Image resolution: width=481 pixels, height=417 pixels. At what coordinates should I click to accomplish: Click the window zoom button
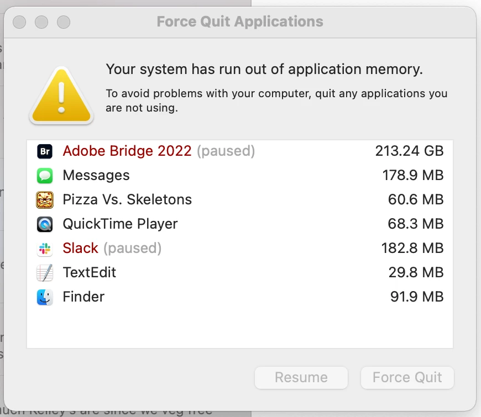(x=64, y=22)
